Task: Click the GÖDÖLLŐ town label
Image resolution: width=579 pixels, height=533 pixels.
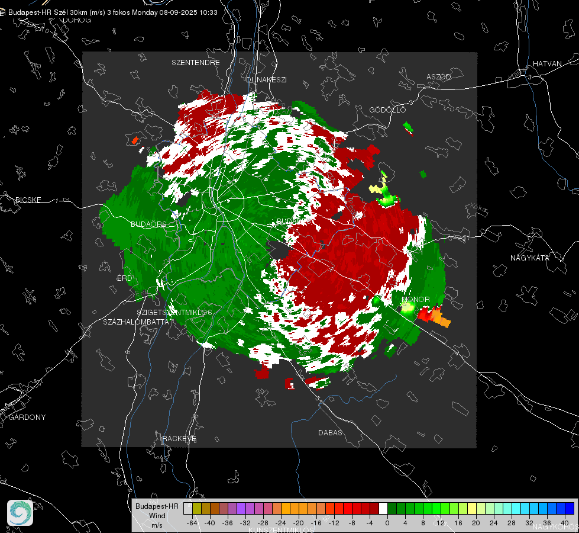Action: tap(387, 110)
